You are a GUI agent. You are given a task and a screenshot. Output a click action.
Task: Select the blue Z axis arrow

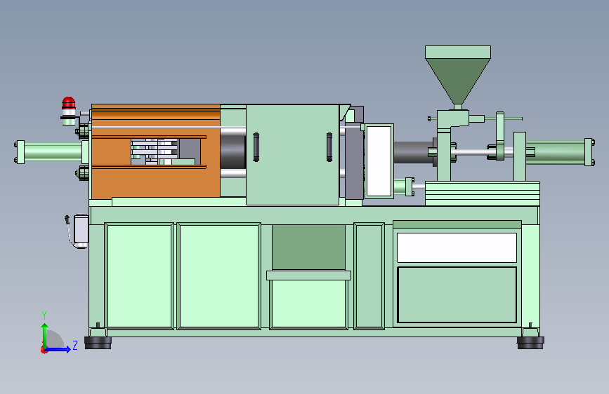tap(58, 349)
